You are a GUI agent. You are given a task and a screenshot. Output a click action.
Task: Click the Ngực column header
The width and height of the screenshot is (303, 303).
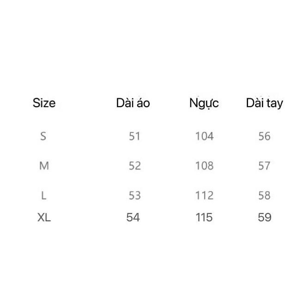[204, 103]
